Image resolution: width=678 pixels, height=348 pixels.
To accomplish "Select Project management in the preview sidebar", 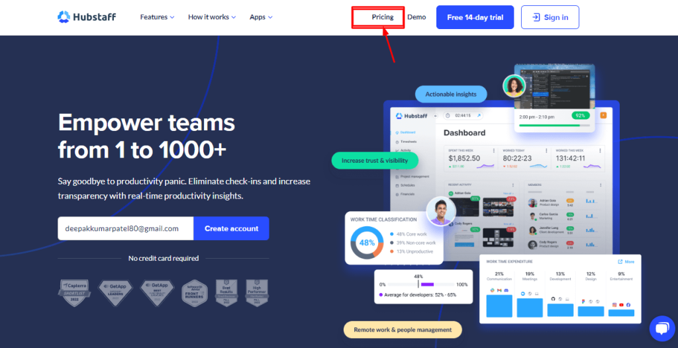I will (412, 177).
